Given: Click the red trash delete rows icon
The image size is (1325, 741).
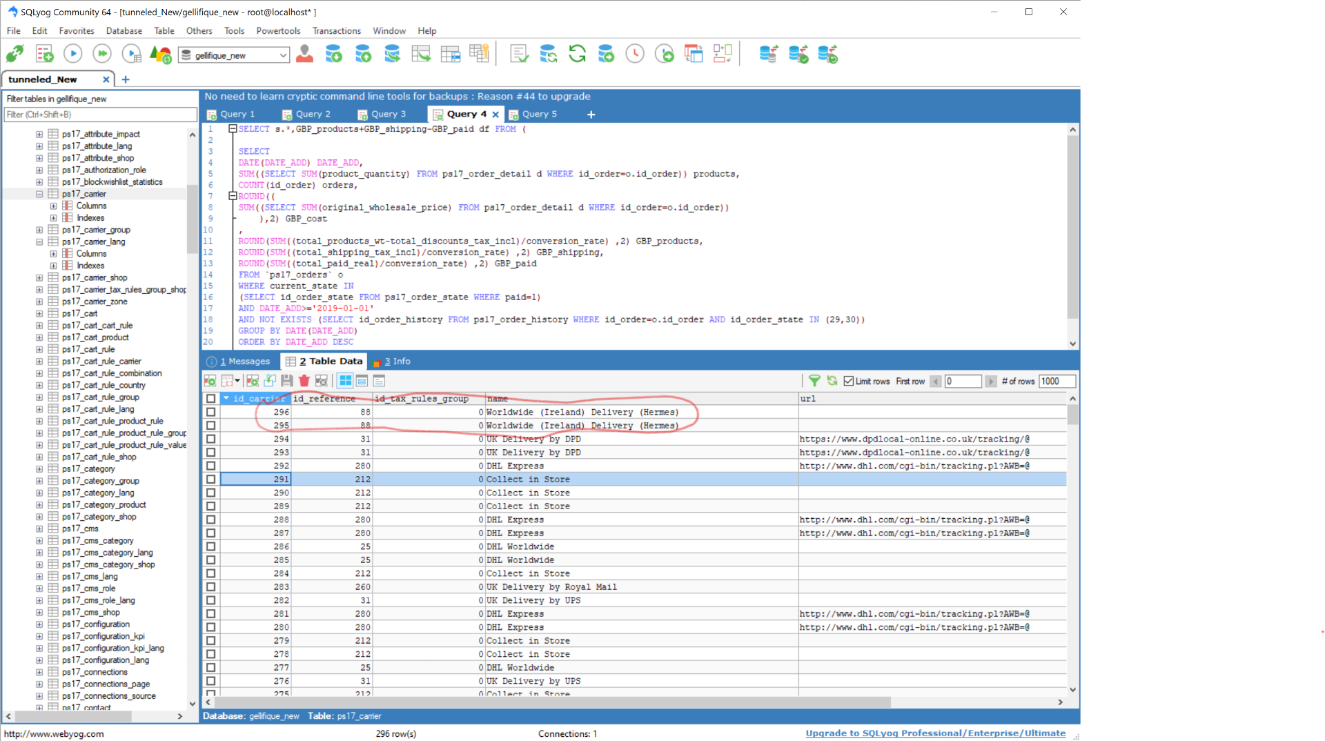Looking at the screenshot, I should coord(304,381).
